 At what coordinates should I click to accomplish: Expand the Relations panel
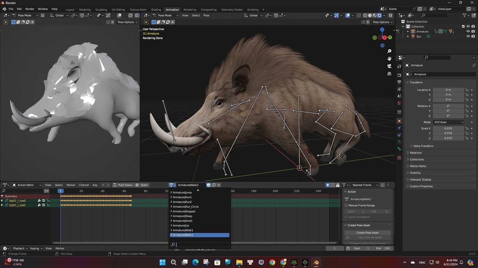(x=416, y=153)
